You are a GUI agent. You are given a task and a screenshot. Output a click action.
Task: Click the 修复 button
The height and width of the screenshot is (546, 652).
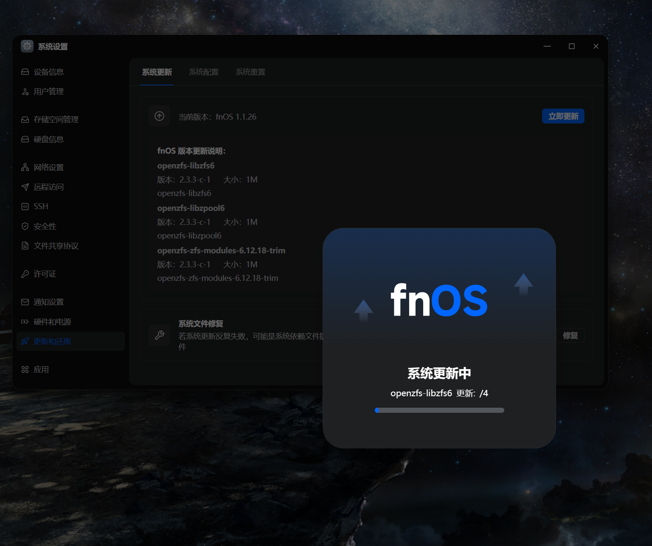click(x=570, y=336)
